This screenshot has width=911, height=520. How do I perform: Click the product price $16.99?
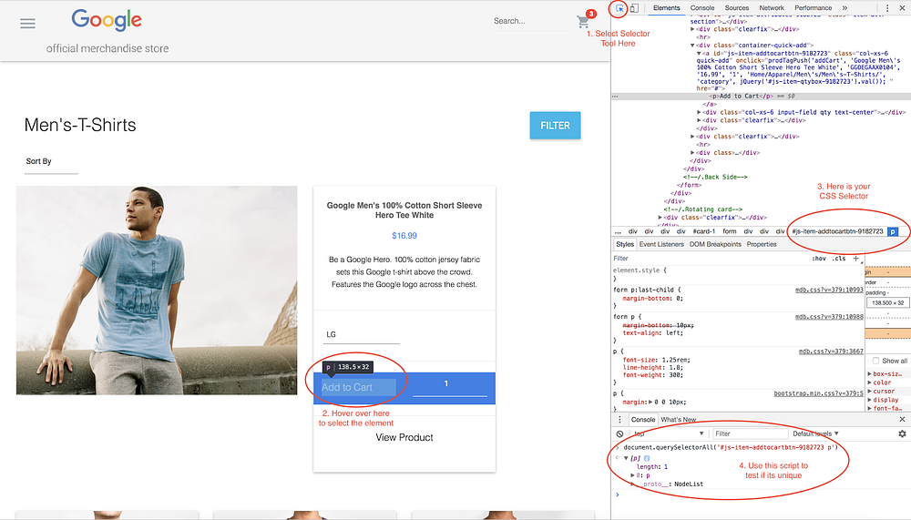pyautogui.click(x=404, y=236)
